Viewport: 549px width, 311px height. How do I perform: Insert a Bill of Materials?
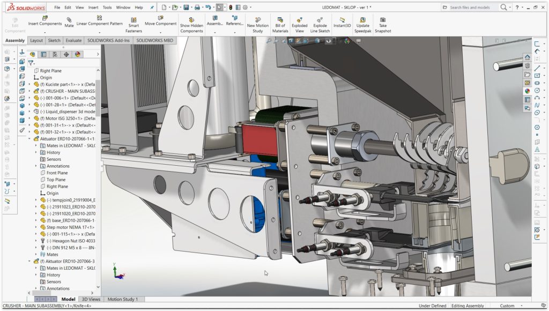[x=280, y=25]
